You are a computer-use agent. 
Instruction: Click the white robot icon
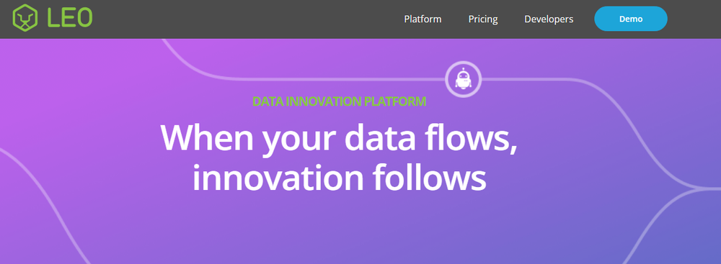pos(463,78)
